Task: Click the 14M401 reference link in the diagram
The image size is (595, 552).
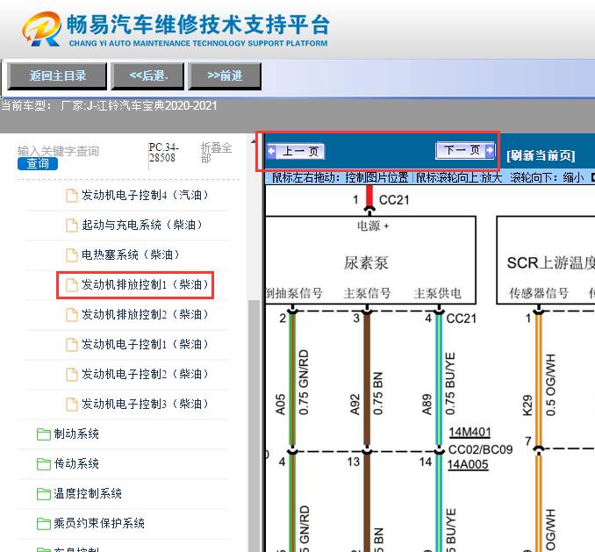Action: click(470, 432)
